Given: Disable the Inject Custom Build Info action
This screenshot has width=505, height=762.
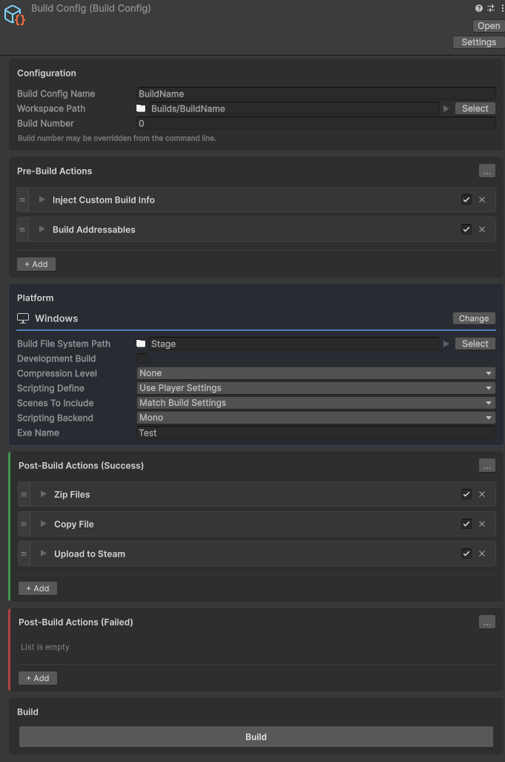Looking at the screenshot, I should click(x=466, y=200).
